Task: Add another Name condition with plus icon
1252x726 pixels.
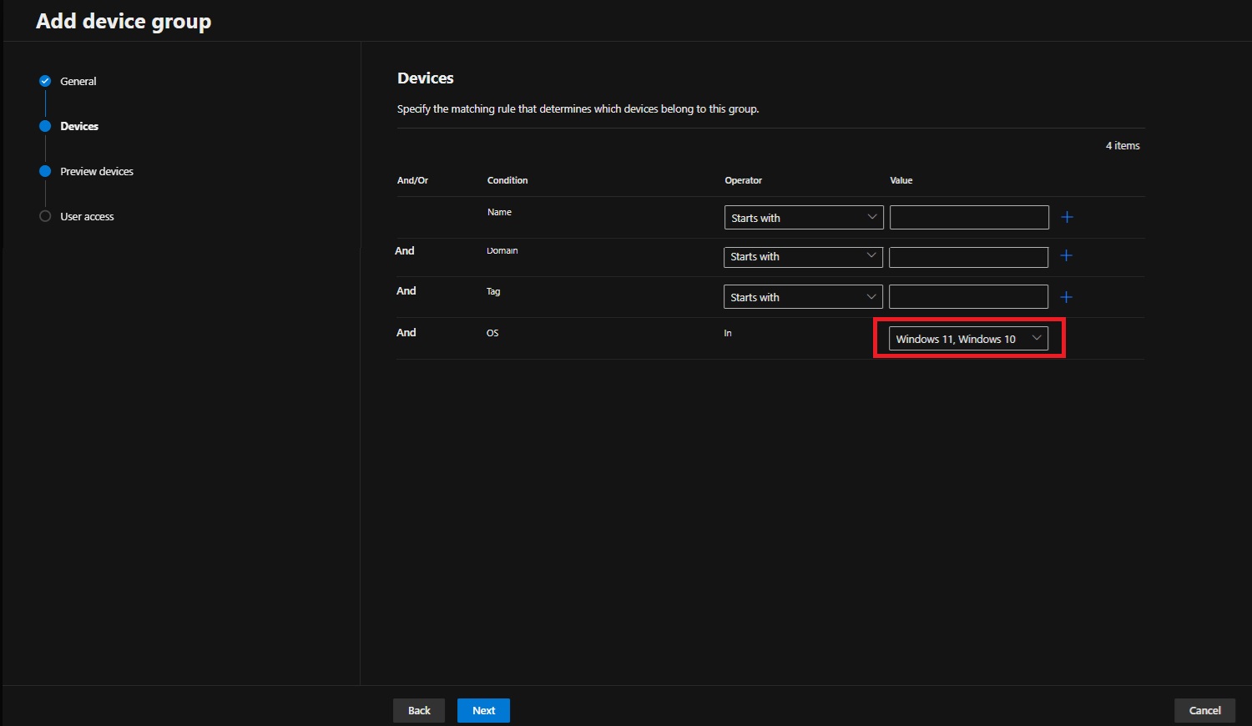Action: [1067, 217]
